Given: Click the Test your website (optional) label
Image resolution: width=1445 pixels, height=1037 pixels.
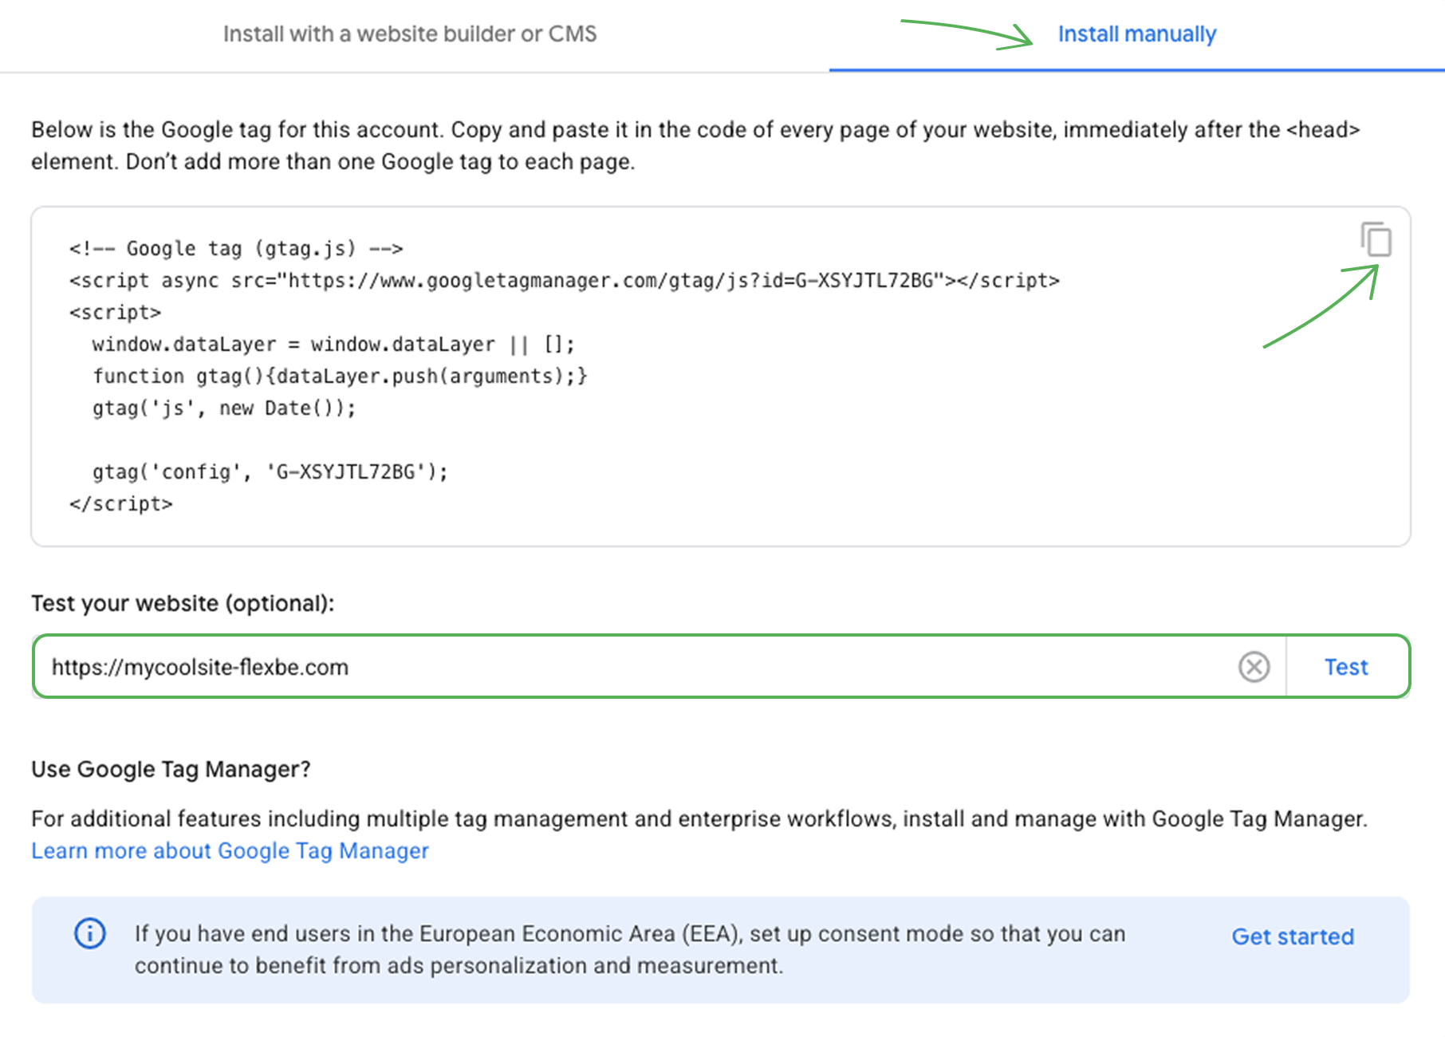Looking at the screenshot, I should 183,604.
